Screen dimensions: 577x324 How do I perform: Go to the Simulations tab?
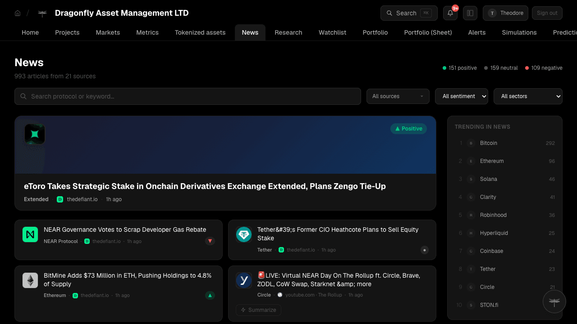[519, 32]
